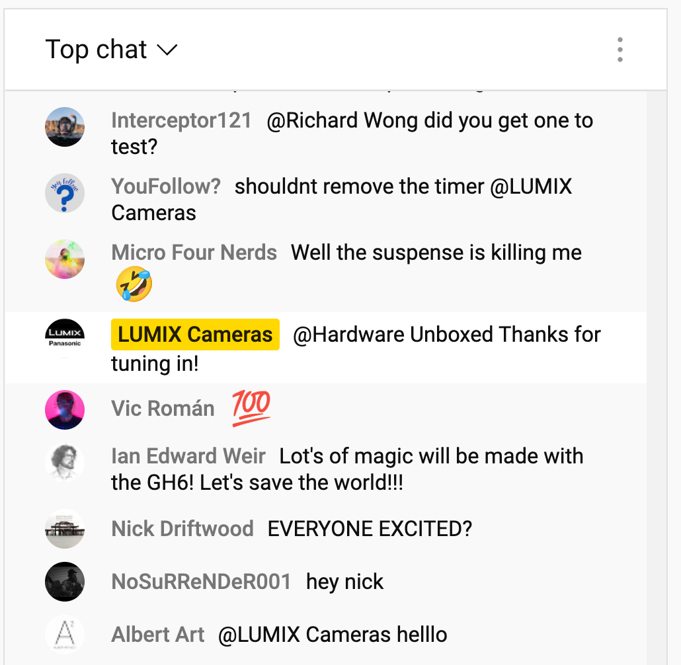Click the red 100 emoji

point(251,409)
